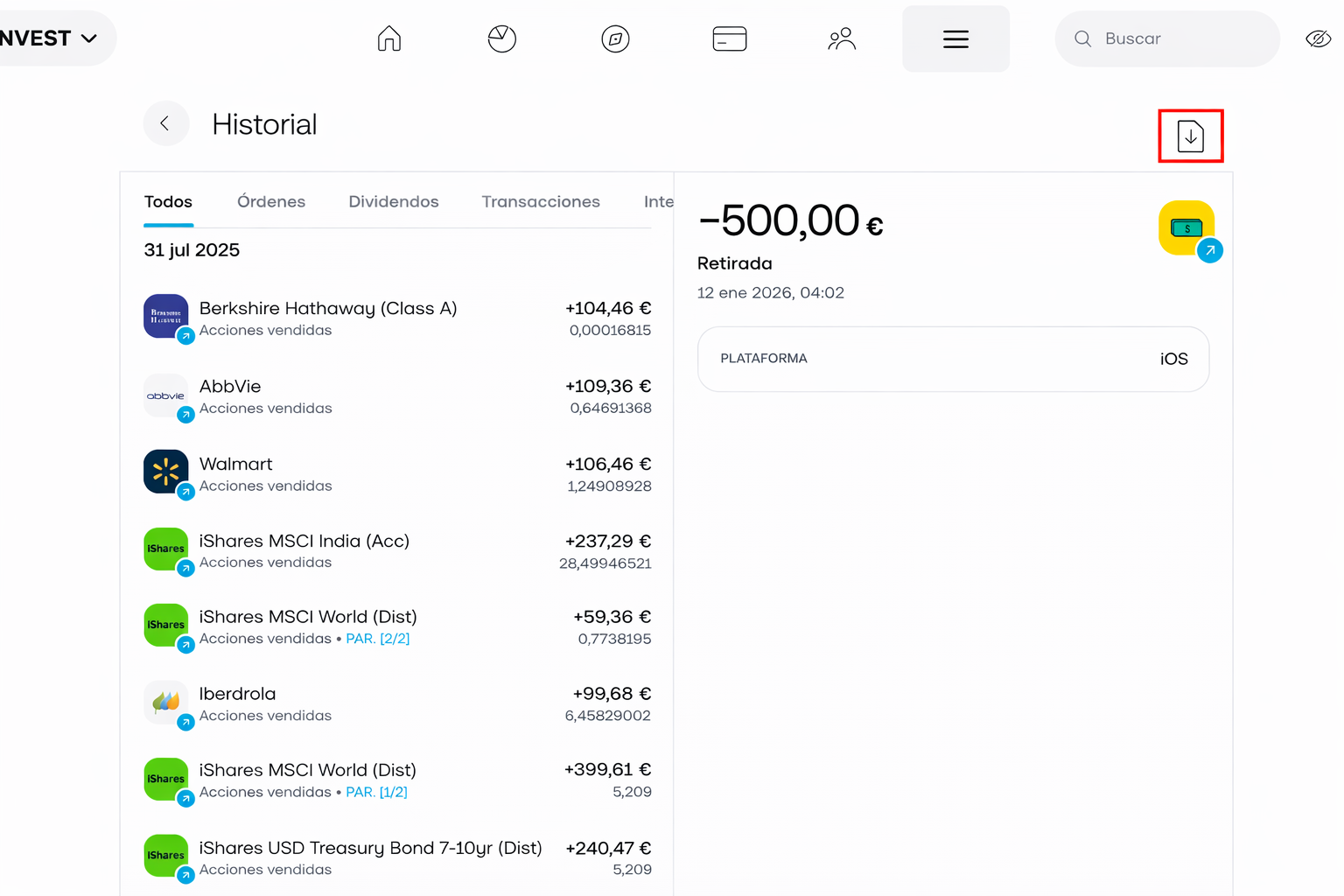Go to the Home icon in navigation
Screen dimensions: 1344x896
tap(389, 38)
